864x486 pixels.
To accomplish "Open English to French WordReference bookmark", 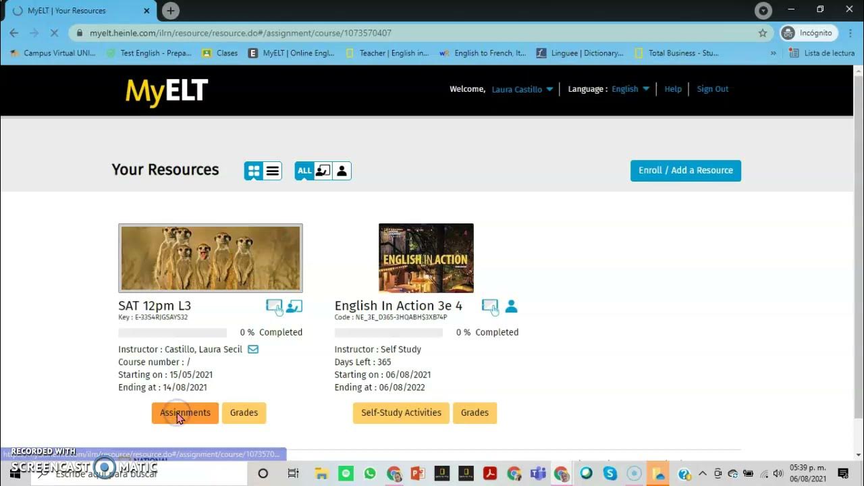I will click(483, 53).
